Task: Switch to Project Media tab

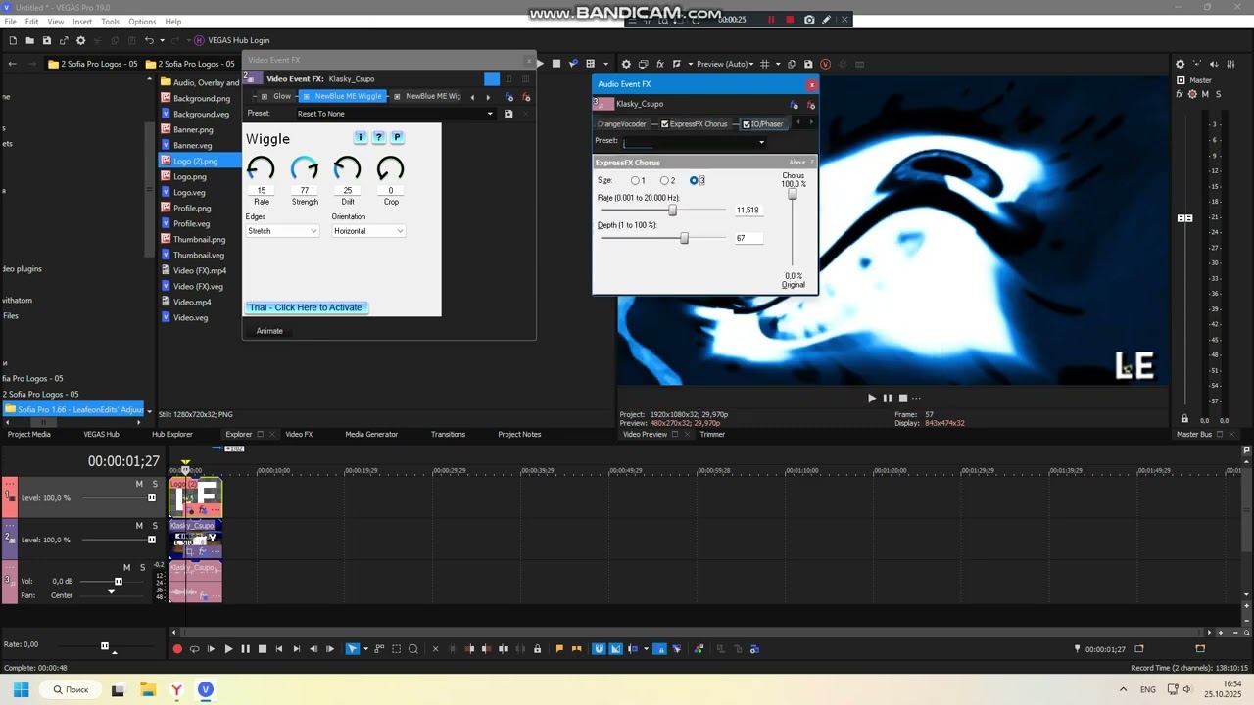Action: (x=28, y=434)
